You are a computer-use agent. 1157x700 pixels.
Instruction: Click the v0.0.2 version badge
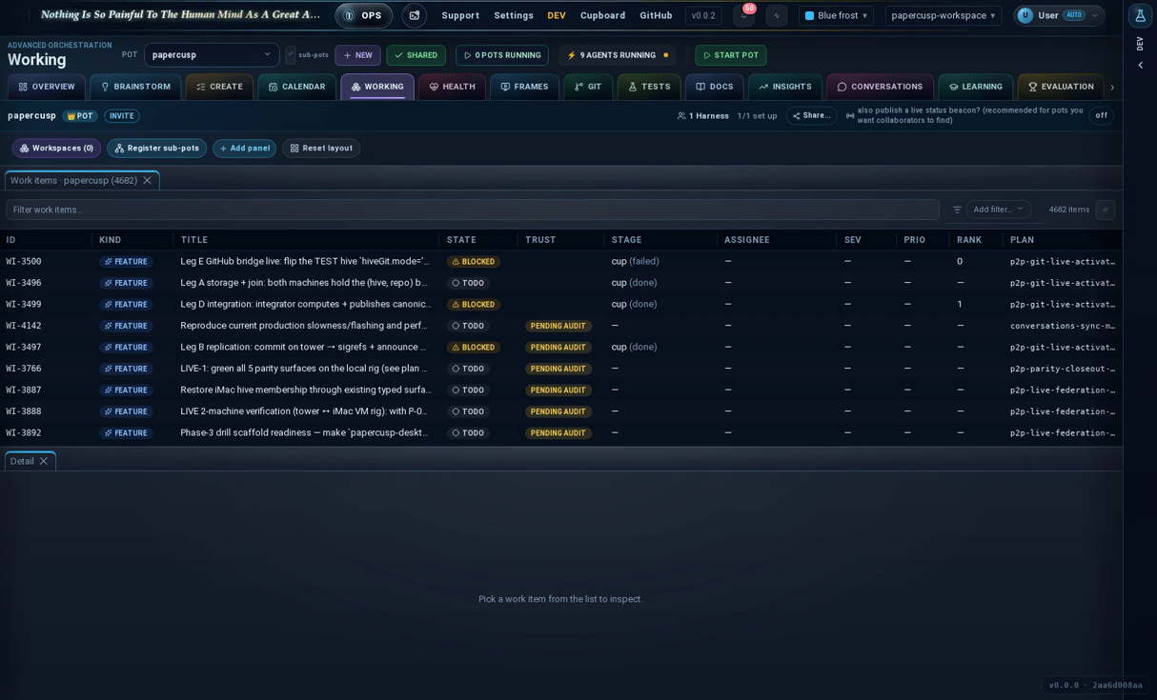[703, 15]
